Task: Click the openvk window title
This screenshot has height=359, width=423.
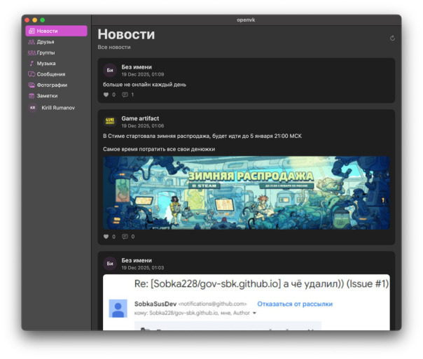Action: (x=246, y=20)
